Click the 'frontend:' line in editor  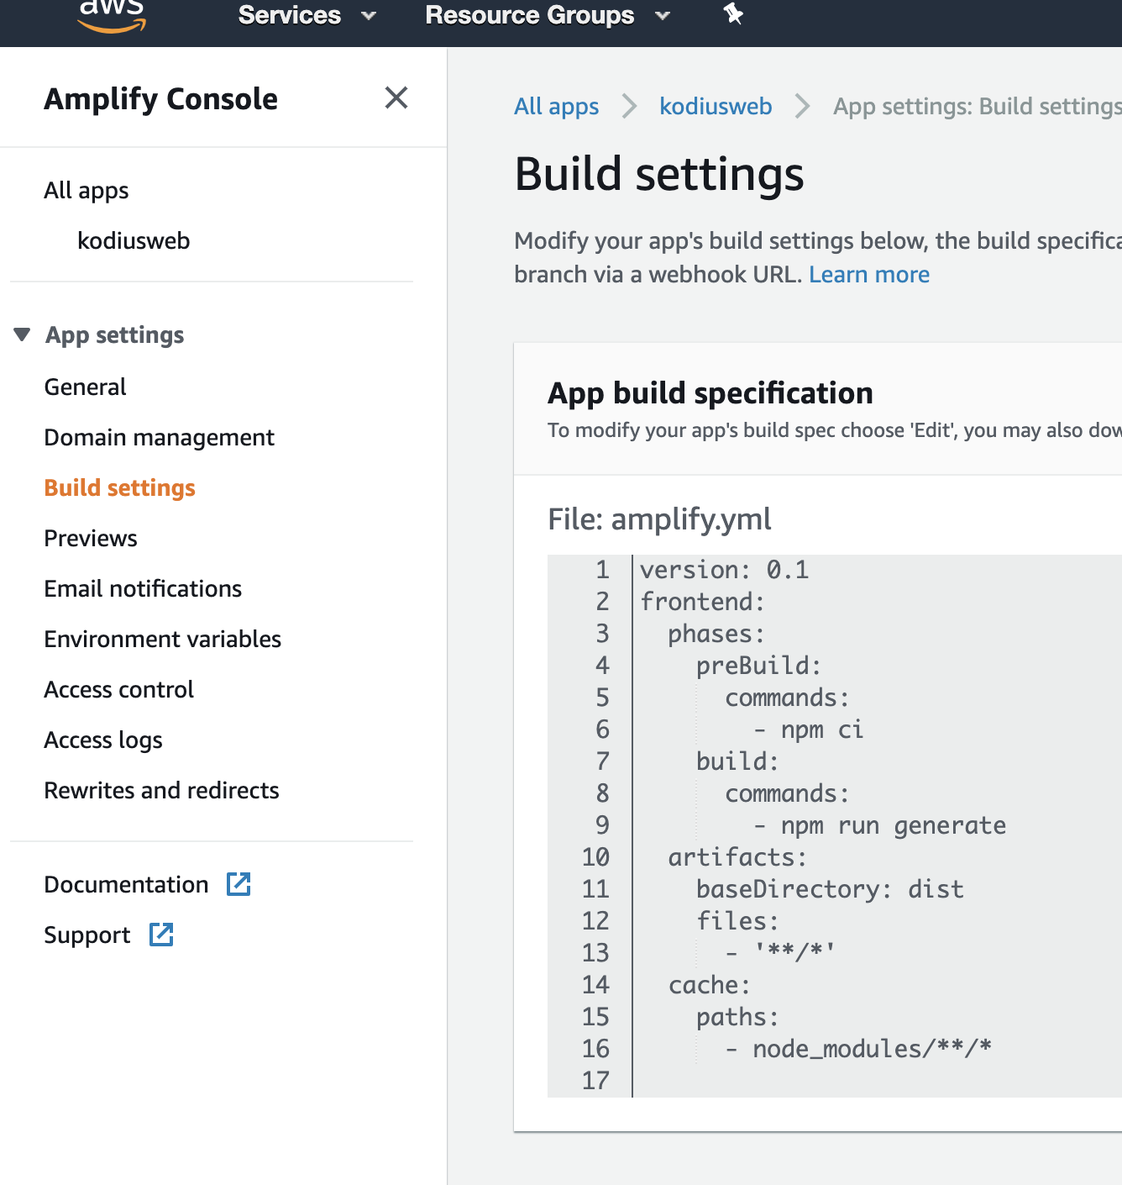click(x=702, y=602)
